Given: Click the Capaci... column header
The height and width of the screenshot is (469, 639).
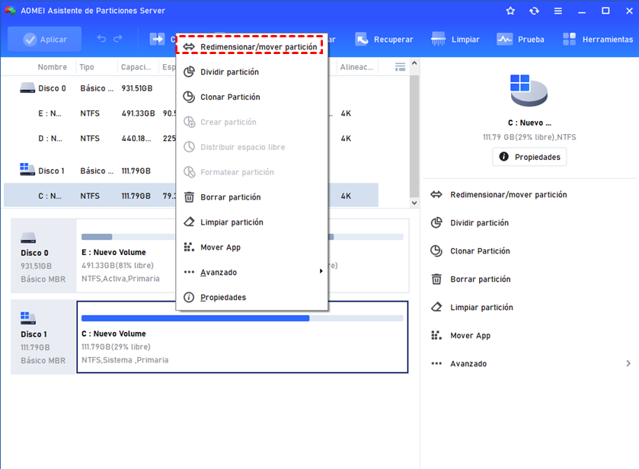Looking at the screenshot, I should coord(136,67).
